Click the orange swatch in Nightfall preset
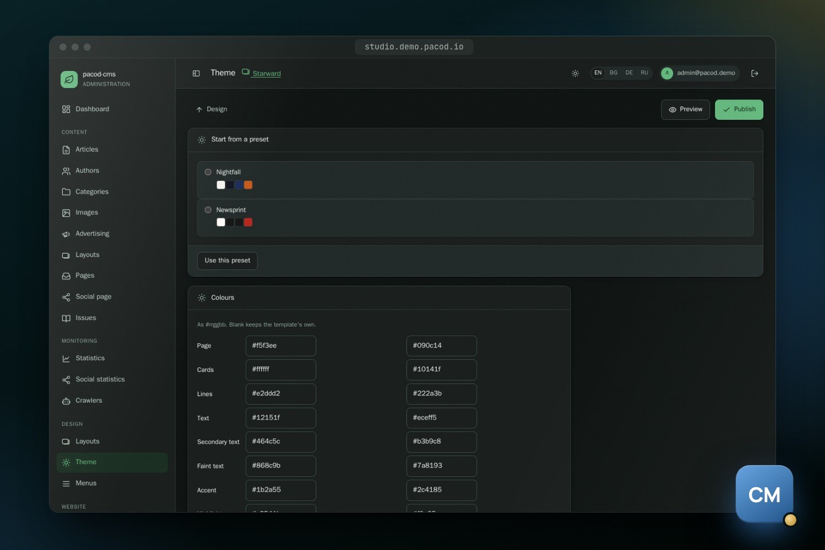The image size is (825, 550). click(248, 185)
